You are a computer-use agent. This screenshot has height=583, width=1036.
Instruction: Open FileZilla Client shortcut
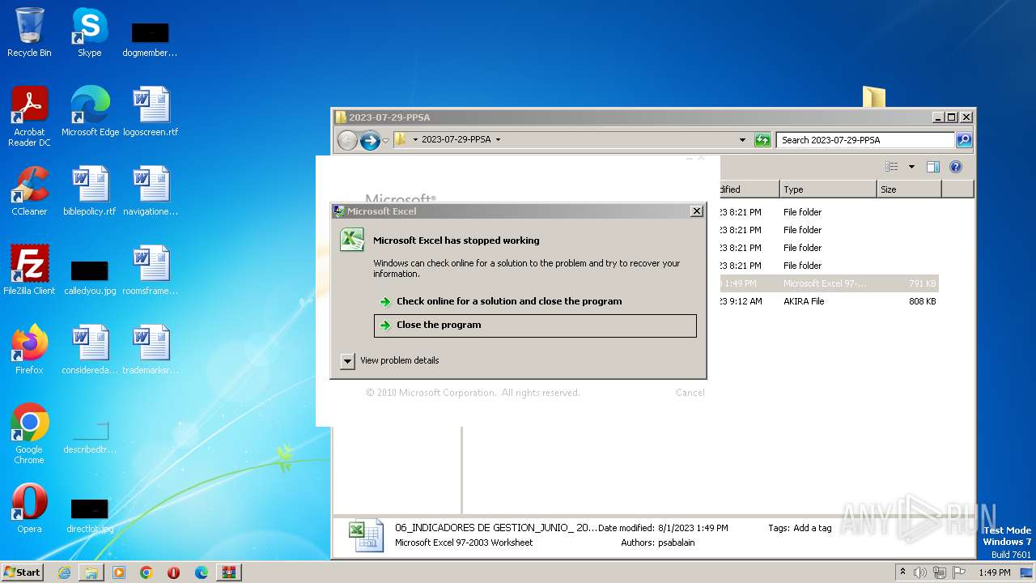29,270
